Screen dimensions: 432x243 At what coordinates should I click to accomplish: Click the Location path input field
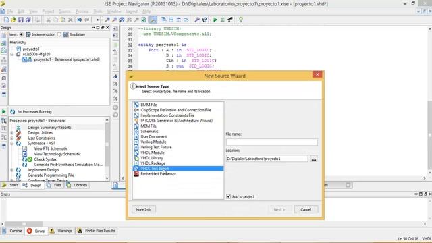pos(267,159)
